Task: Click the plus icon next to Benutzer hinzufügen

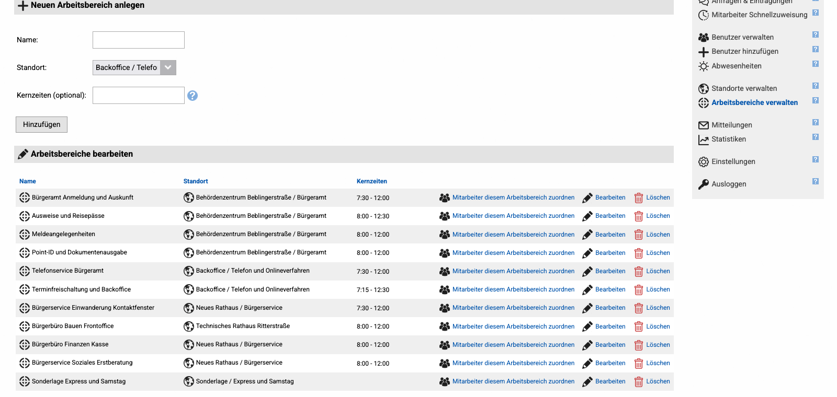Action: (704, 52)
